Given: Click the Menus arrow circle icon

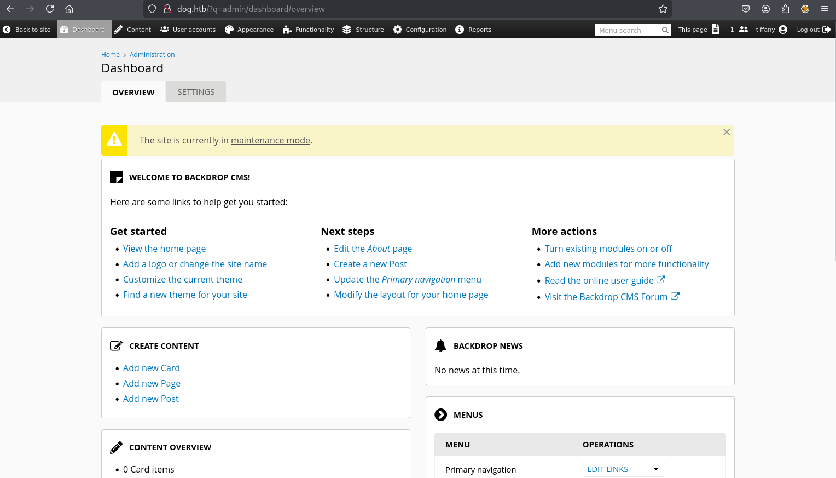Looking at the screenshot, I should tap(440, 414).
